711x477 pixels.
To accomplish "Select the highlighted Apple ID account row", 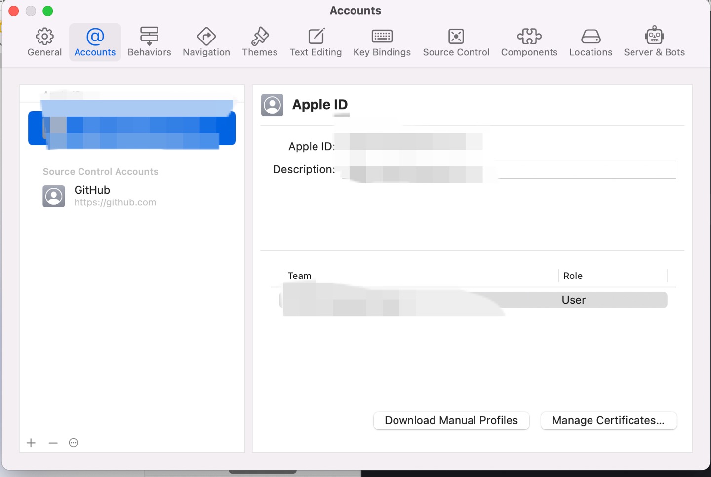I will tap(132, 128).
